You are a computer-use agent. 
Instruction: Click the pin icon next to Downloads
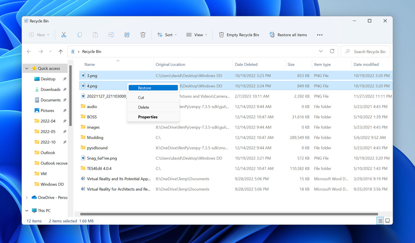[65, 89]
